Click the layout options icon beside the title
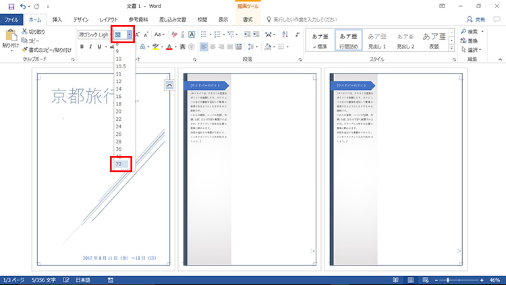Screen dimensions: 506x285 coord(169,84)
